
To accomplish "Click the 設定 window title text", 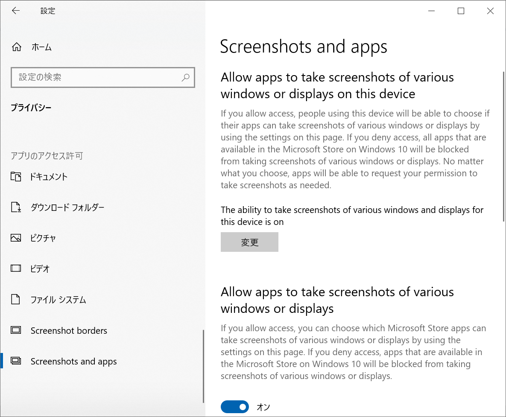I will (48, 11).
